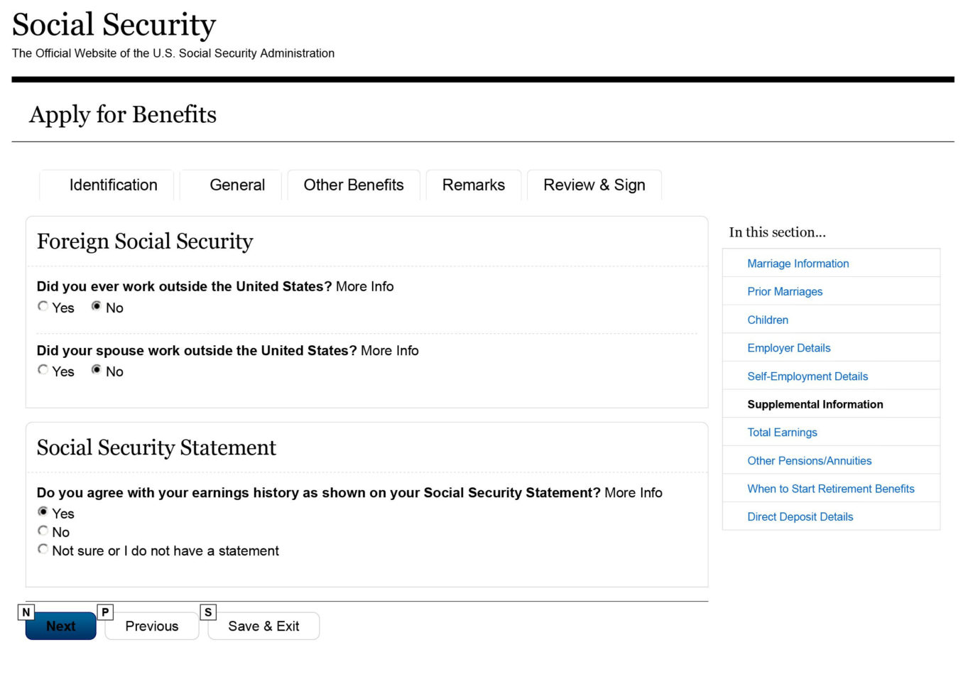The height and width of the screenshot is (689, 968).
Task: Open the Remarks tab
Action: coord(474,185)
